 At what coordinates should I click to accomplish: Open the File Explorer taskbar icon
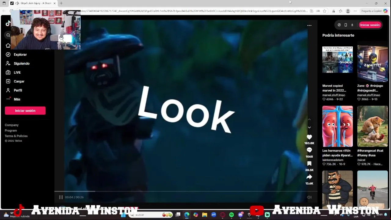(x=205, y=215)
